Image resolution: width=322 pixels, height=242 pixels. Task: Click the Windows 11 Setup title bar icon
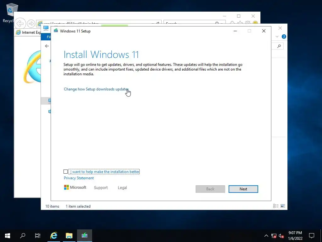click(x=56, y=31)
